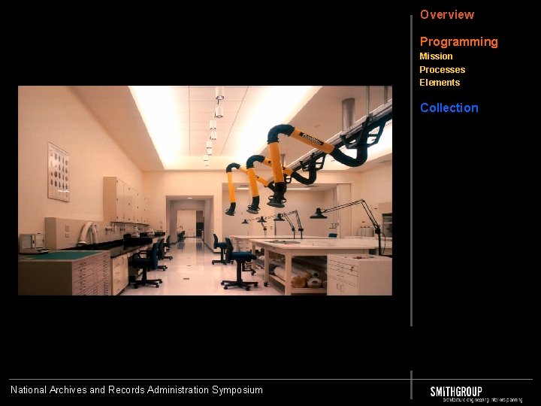Go to the Mission sub-item
The image size is (541, 406).
point(436,56)
